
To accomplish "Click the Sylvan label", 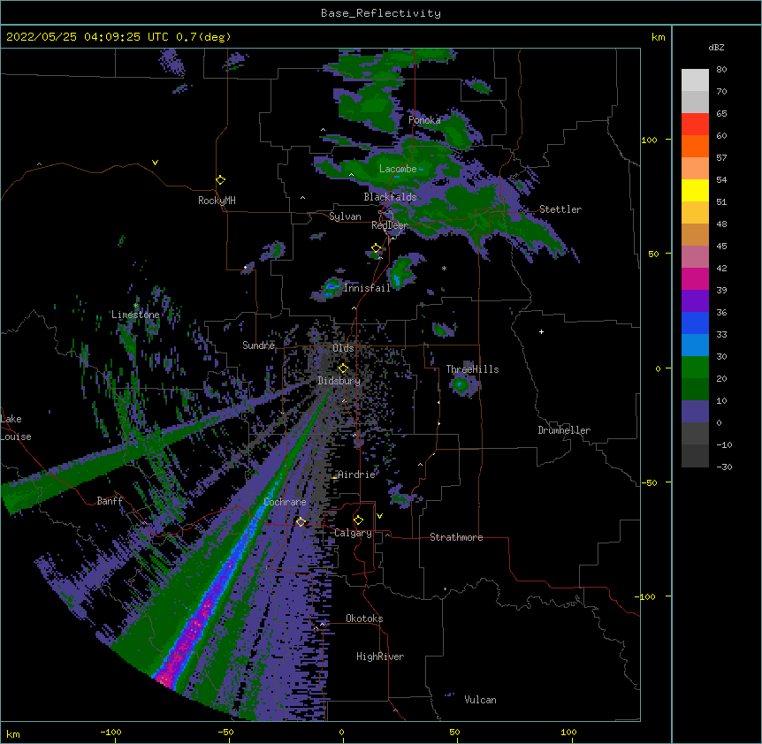I will coord(345,216).
